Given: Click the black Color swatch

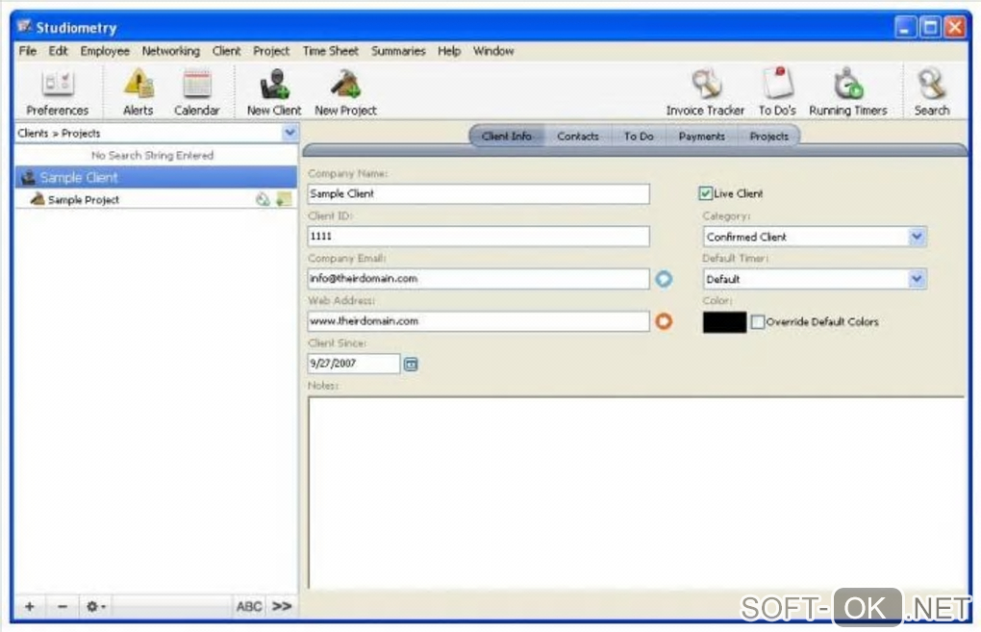Looking at the screenshot, I should coord(724,321).
